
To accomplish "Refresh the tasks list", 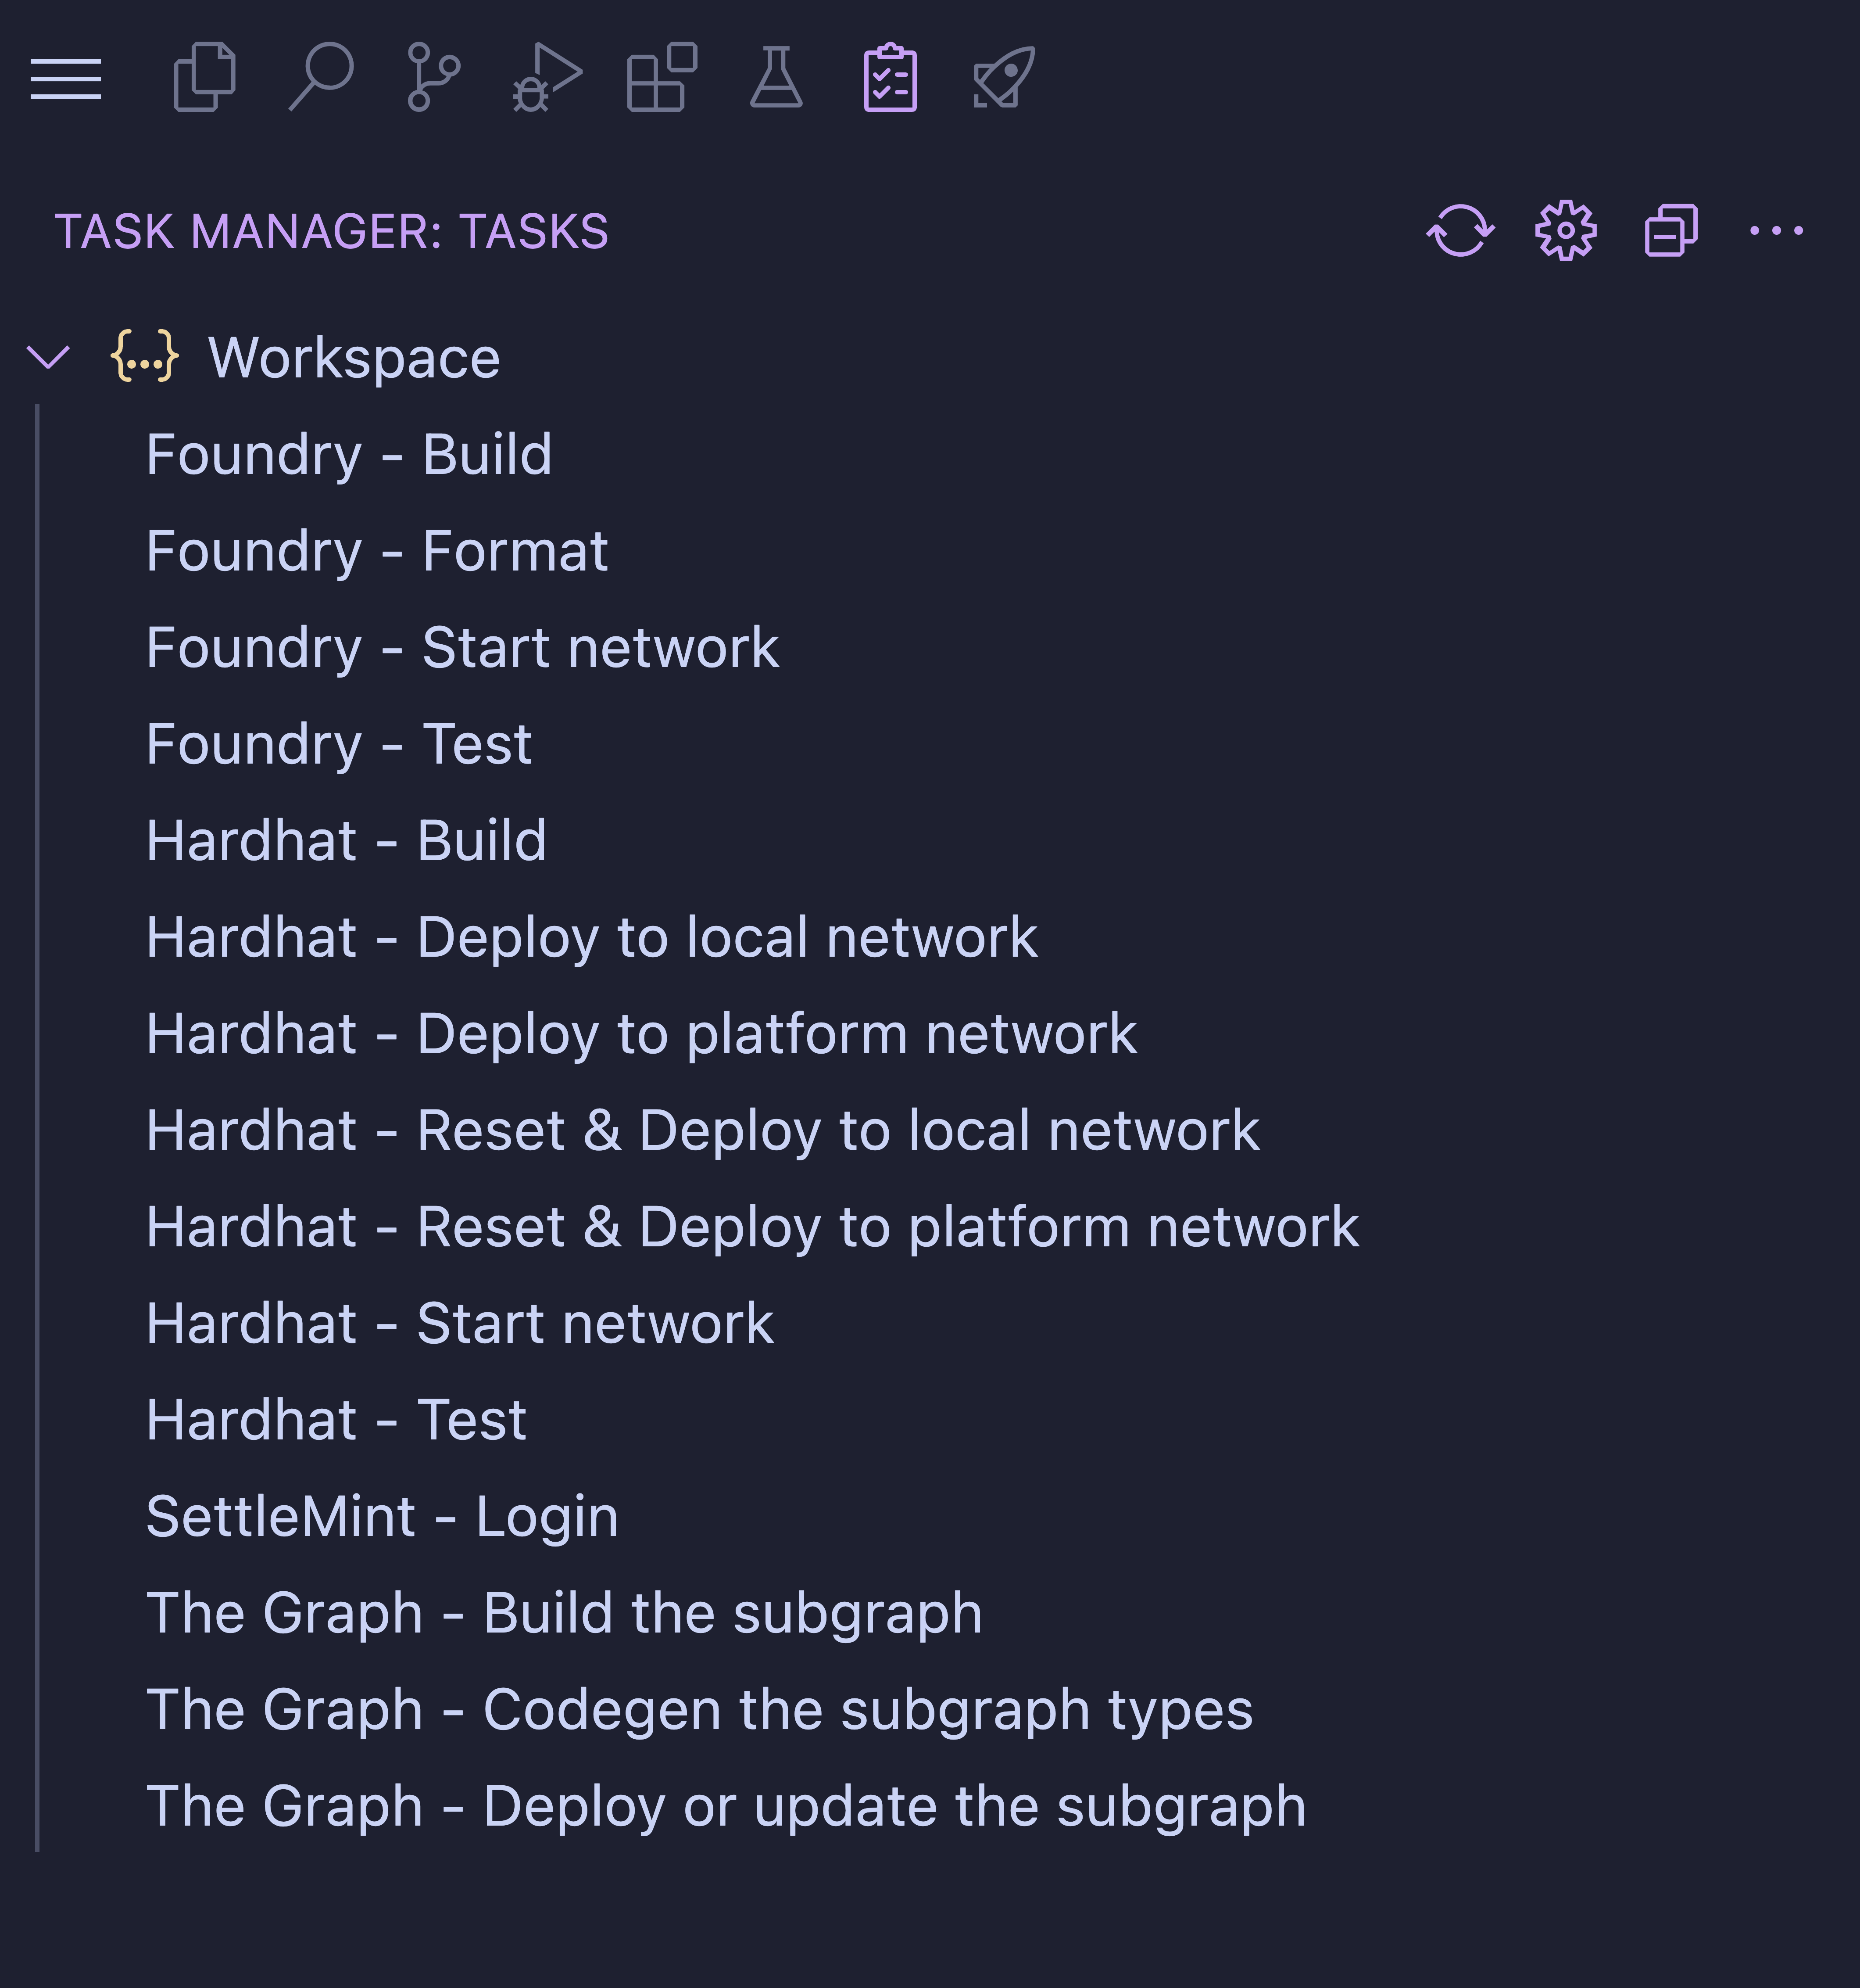I will (x=1460, y=231).
